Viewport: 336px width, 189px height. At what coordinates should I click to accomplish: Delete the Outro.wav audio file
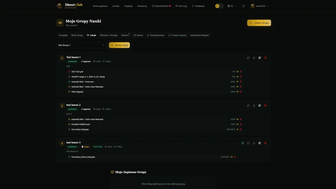[240, 82]
